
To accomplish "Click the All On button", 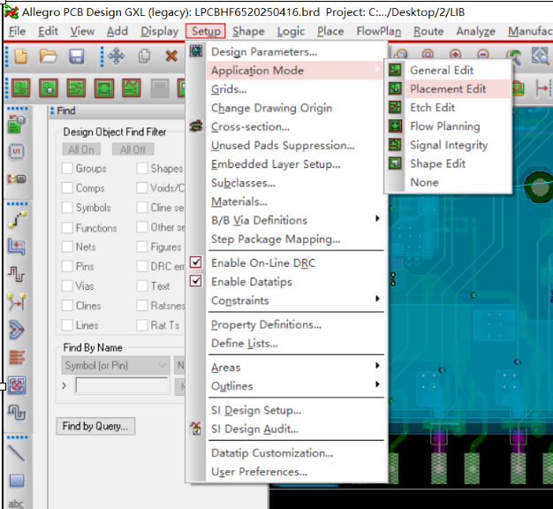I will tap(81, 149).
